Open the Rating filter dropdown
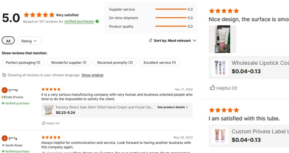 [x=29, y=41]
